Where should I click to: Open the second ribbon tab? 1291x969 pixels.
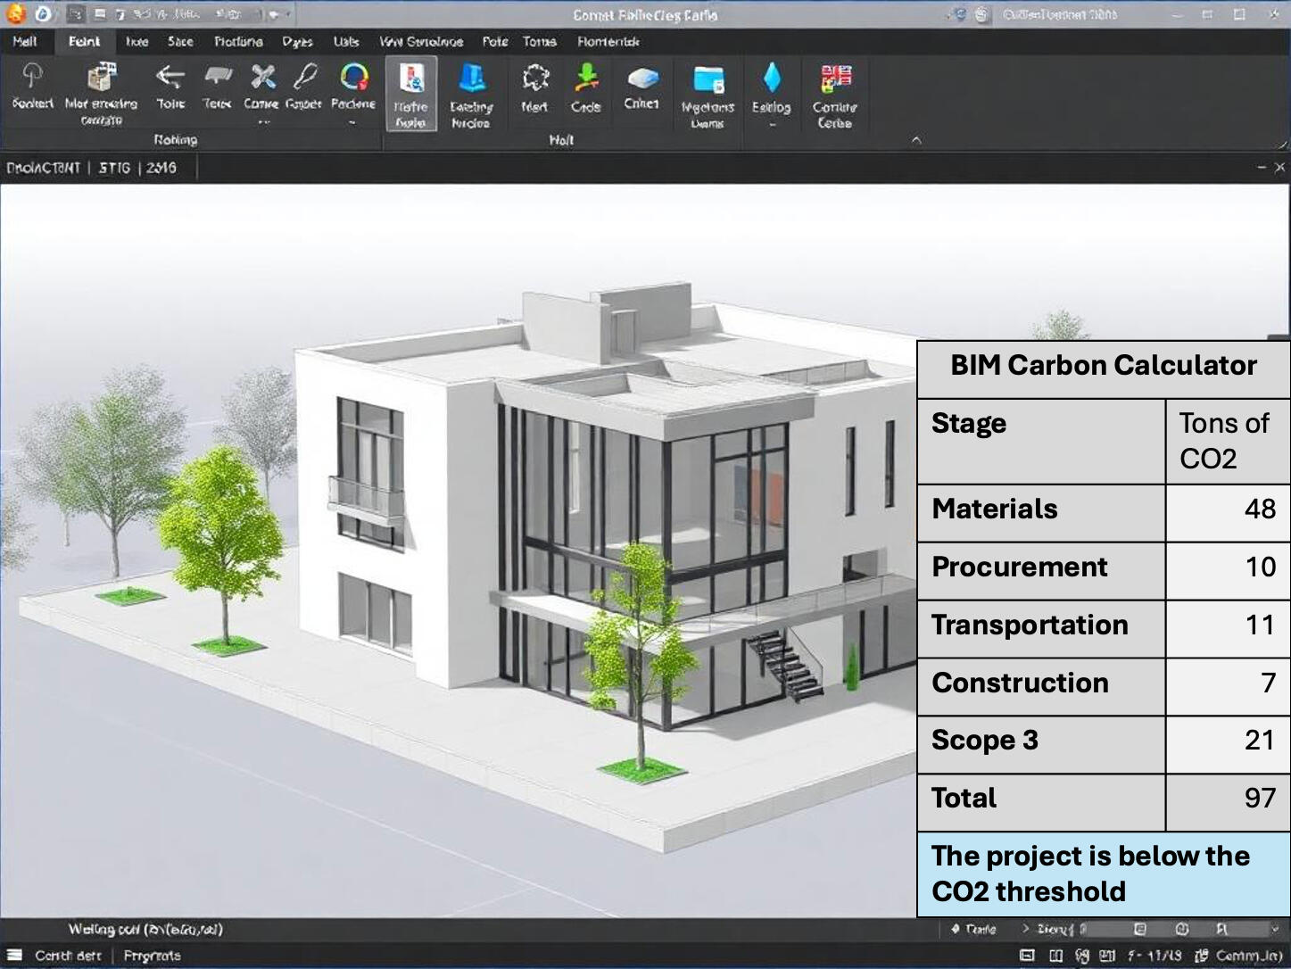coord(84,41)
